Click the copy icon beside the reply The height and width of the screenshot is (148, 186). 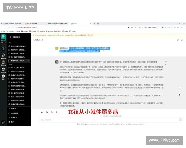[166, 61]
